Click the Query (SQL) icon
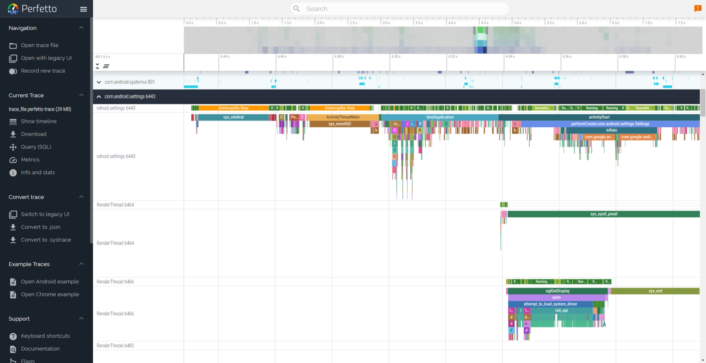This screenshot has height=363, width=706. click(13, 147)
